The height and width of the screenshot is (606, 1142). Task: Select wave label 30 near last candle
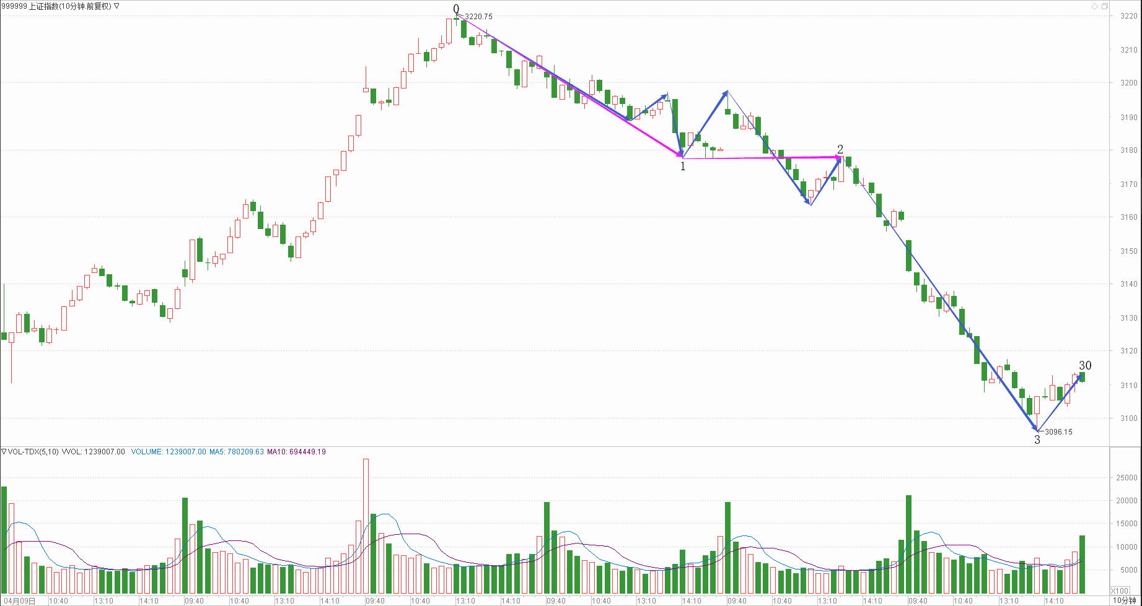click(1085, 365)
